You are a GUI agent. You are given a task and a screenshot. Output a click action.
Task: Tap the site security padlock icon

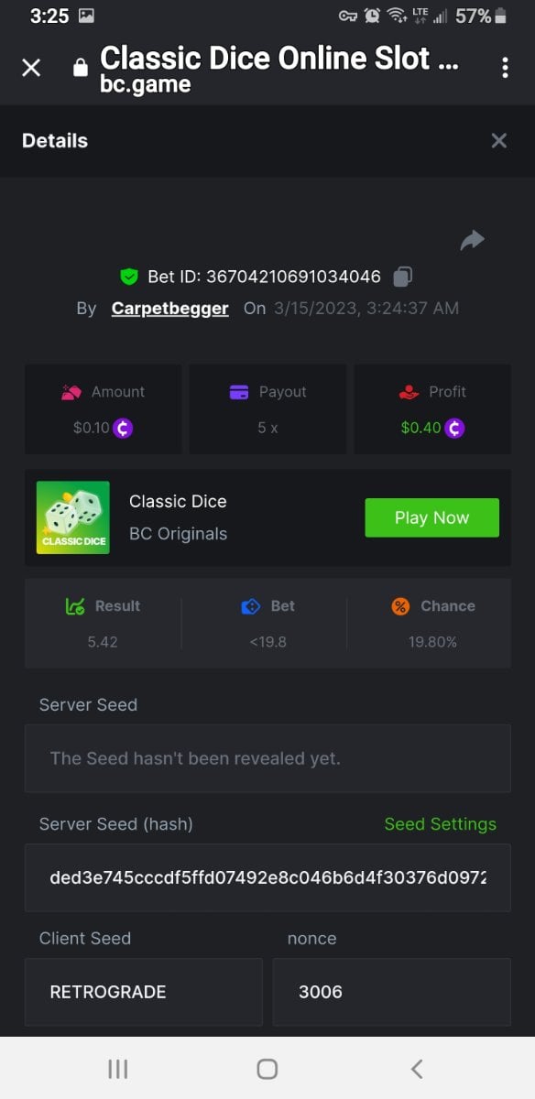[80, 68]
